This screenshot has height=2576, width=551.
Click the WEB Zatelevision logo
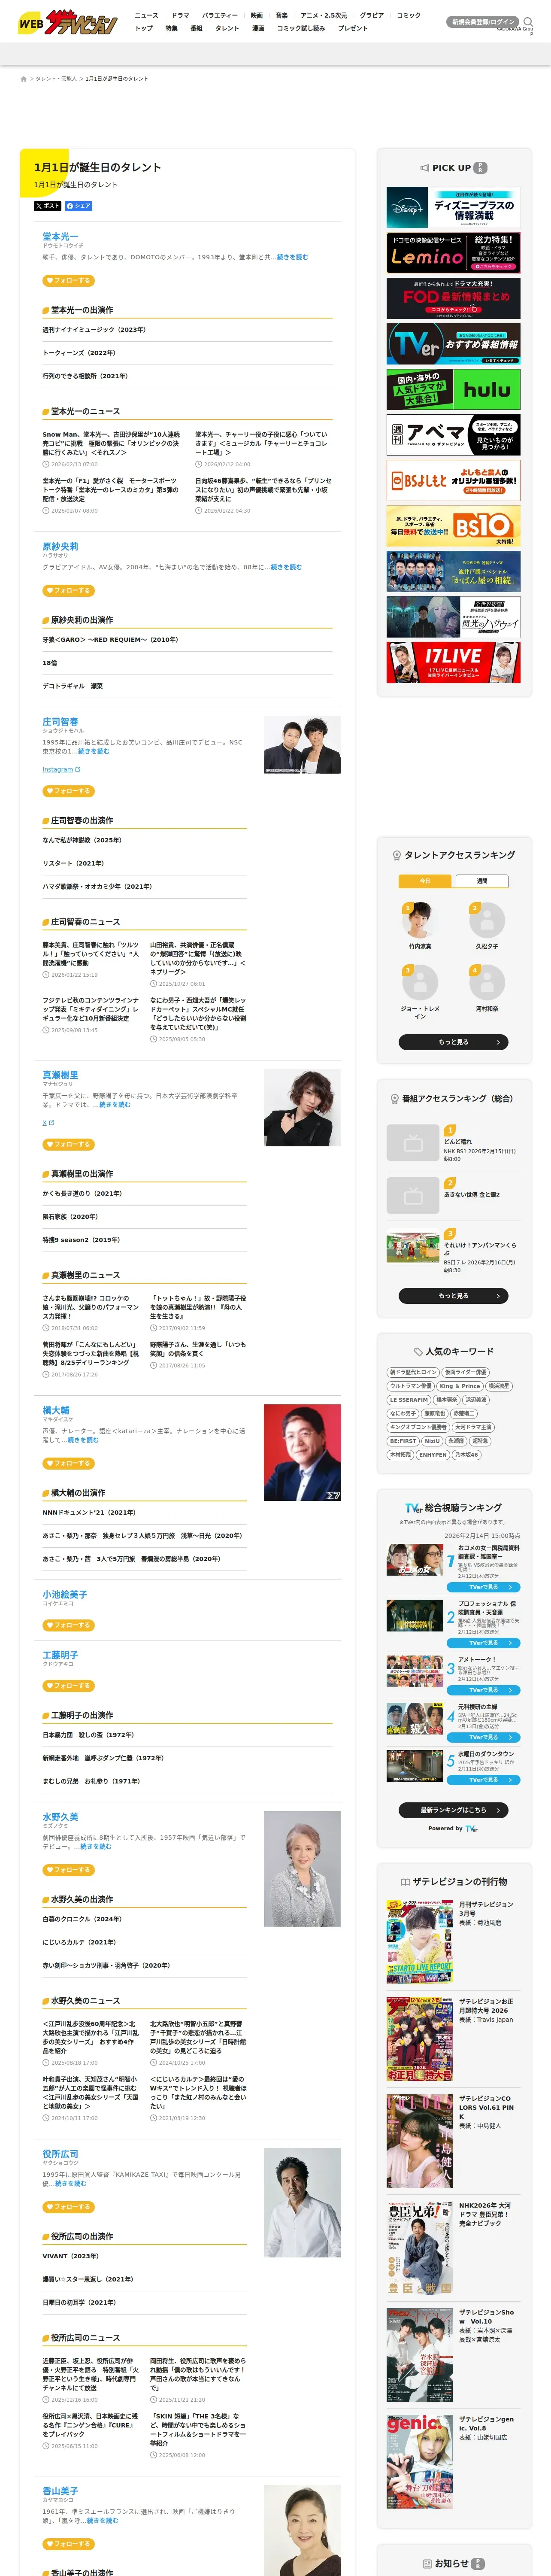67,22
